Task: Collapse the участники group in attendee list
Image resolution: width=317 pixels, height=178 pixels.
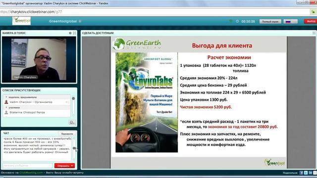Action: tap(6, 108)
